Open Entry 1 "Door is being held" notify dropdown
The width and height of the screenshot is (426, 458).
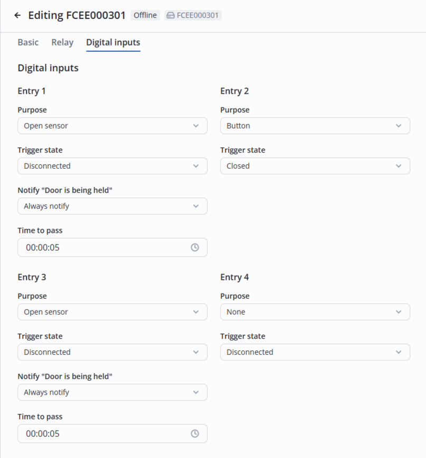112,206
